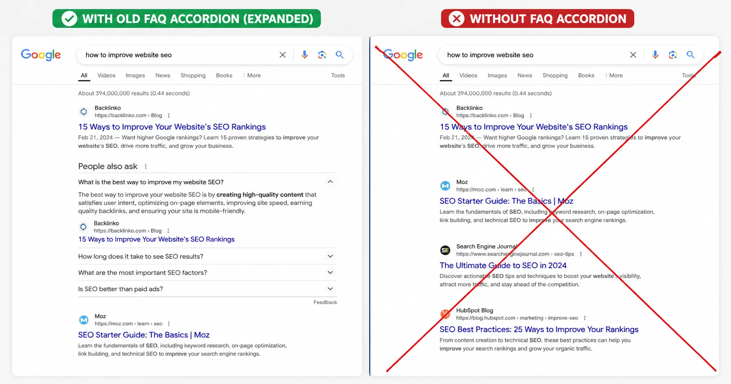Screen dimensions: 731x384
Task: Open 'The Ultimate Guide to SEO in 2024'
Action: [x=503, y=265]
